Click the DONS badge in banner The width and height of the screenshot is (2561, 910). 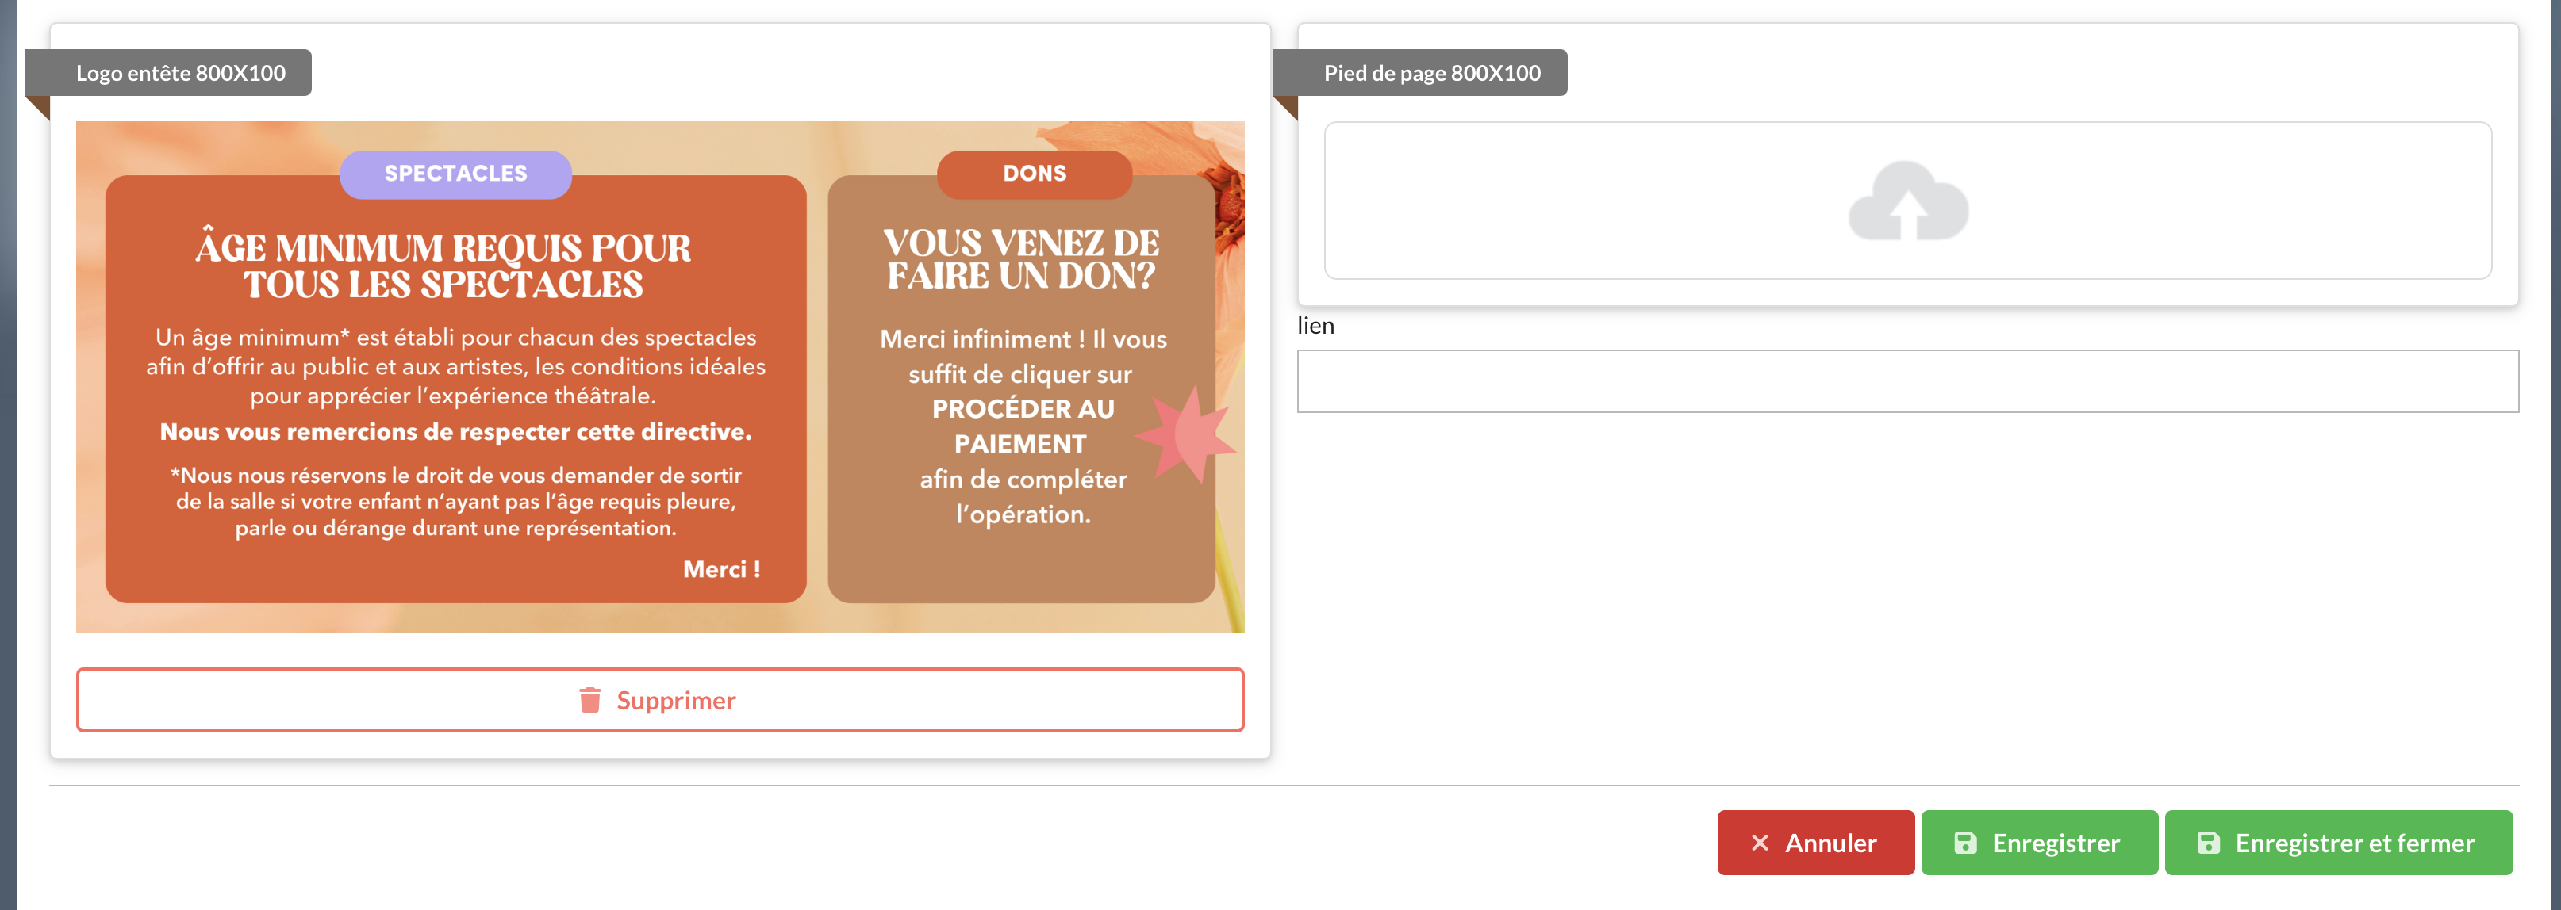[1034, 174]
